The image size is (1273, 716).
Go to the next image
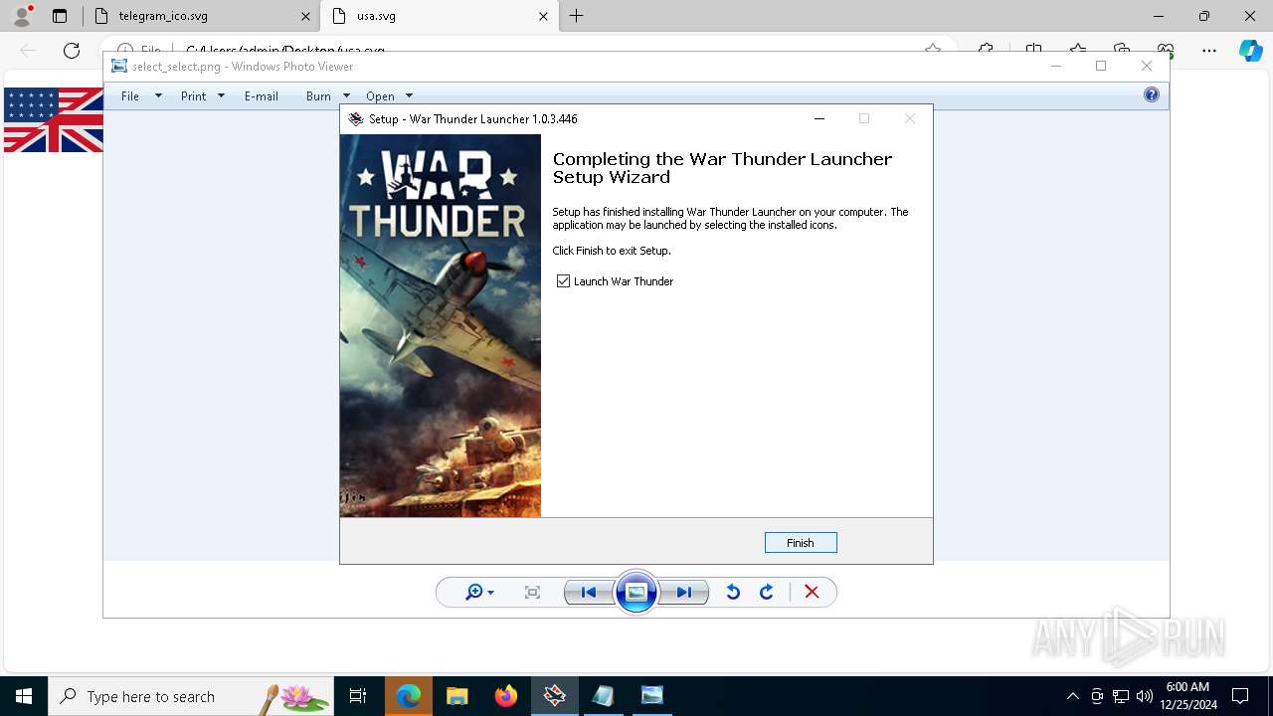(684, 593)
